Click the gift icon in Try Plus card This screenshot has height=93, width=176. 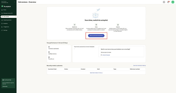3,80
